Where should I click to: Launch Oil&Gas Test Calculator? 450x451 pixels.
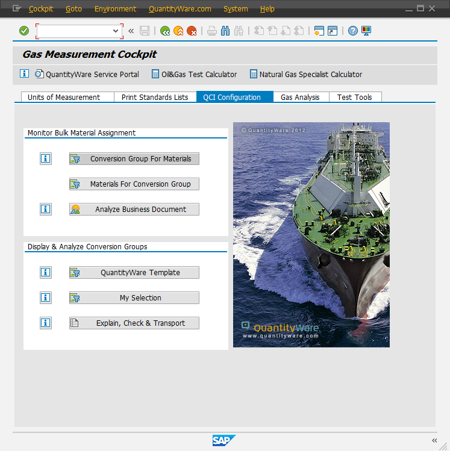194,74
